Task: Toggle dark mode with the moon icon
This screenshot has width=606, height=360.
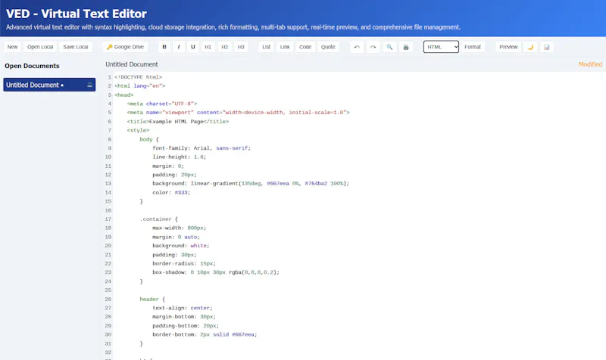Action: click(x=530, y=47)
